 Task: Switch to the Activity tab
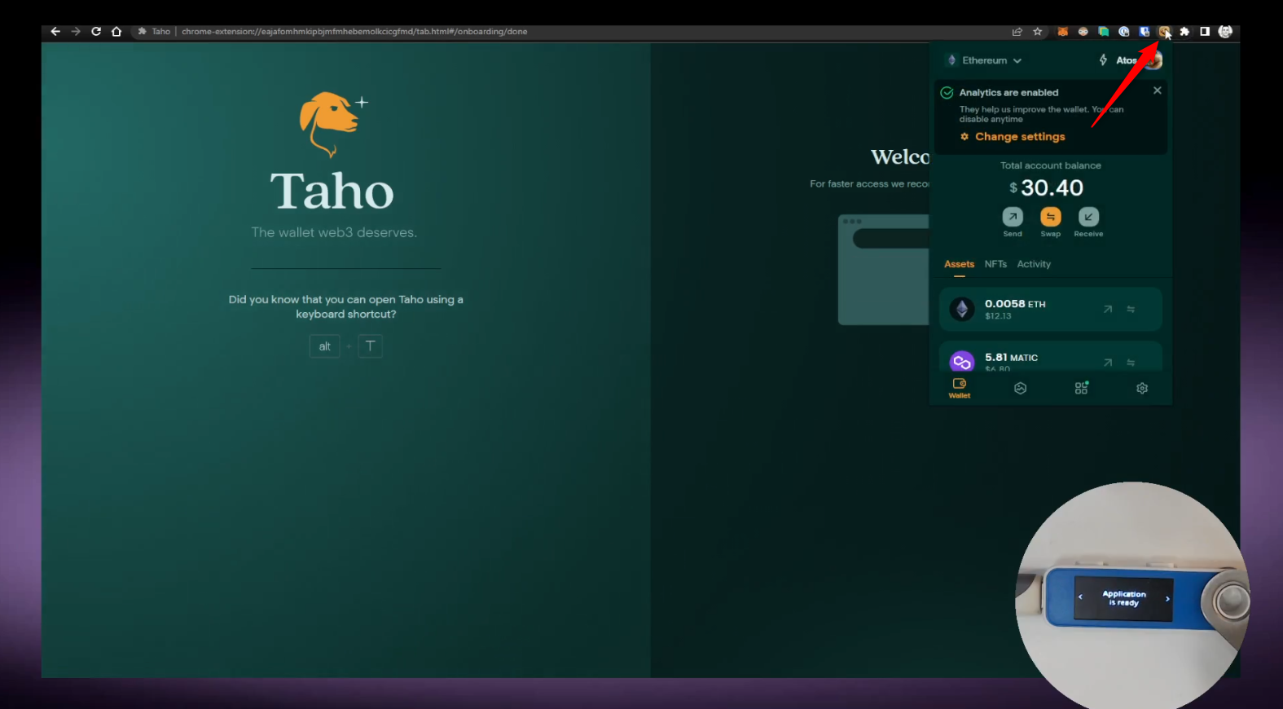click(x=1034, y=264)
